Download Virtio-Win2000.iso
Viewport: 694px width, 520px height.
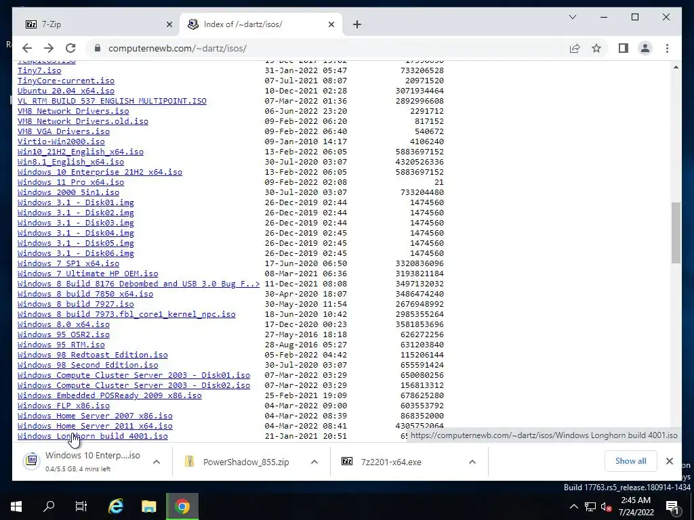coord(61,142)
